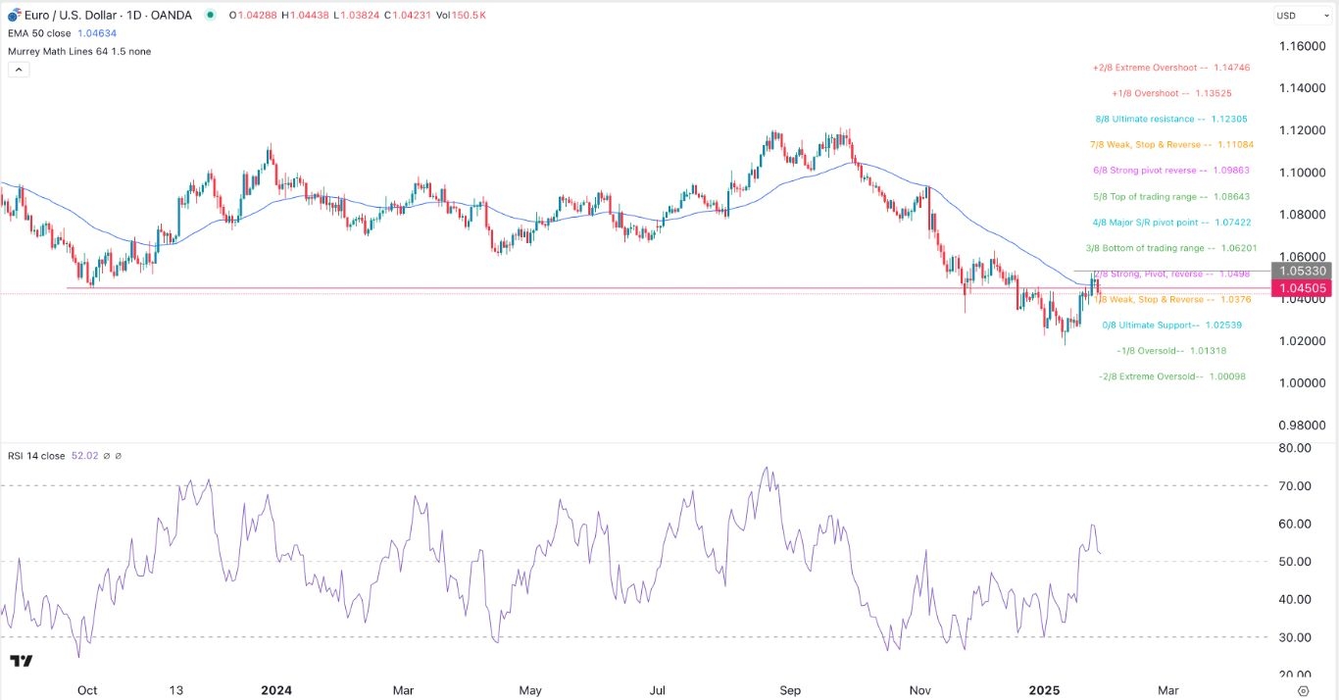
Task: Collapse the indicators list using the chevron
Action: pyautogui.click(x=19, y=69)
